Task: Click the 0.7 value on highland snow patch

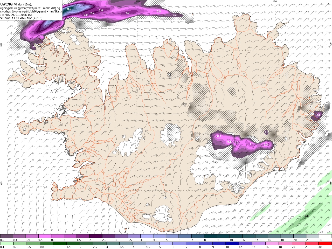Action: [x=219, y=136]
